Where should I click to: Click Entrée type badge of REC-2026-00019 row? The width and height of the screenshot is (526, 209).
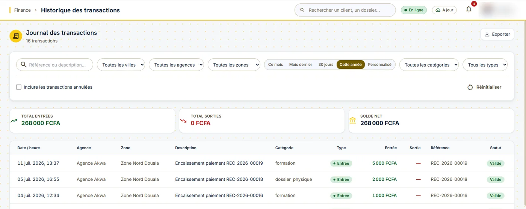tap(341, 164)
